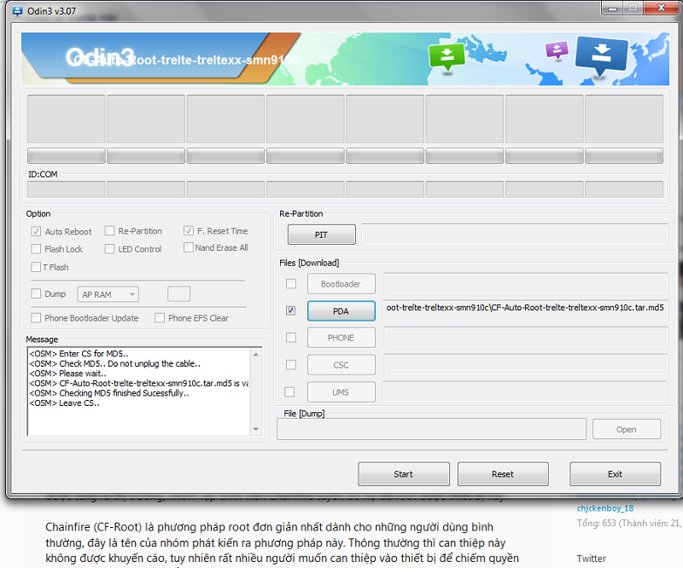This screenshot has width=683, height=568.
Task: Enable the T Flash checkbox
Action: pyautogui.click(x=36, y=267)
